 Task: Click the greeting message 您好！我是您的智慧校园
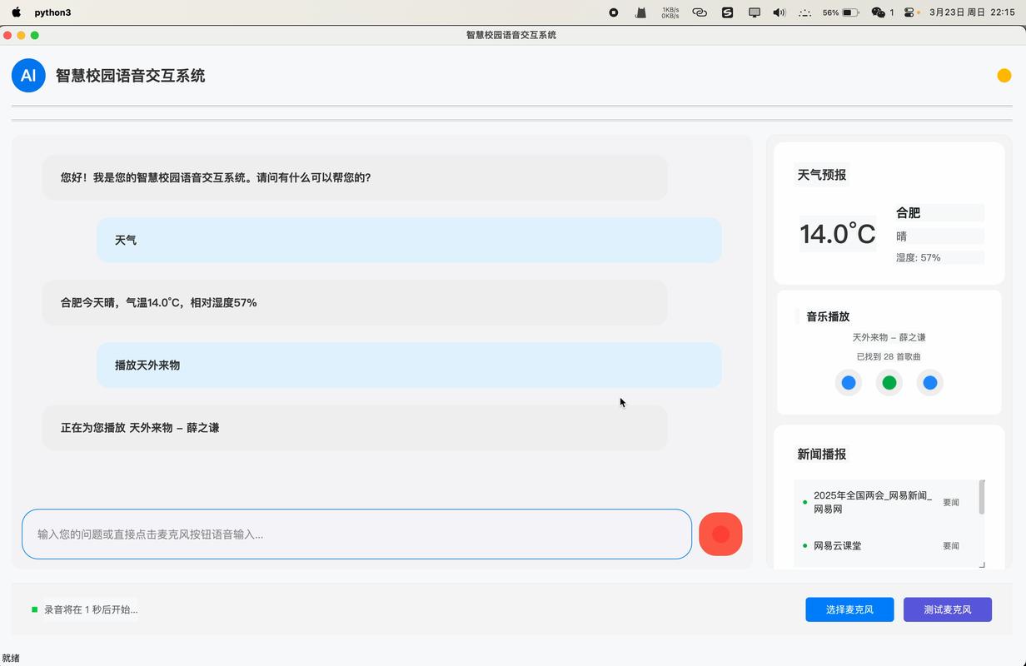(x=355, y=177)
